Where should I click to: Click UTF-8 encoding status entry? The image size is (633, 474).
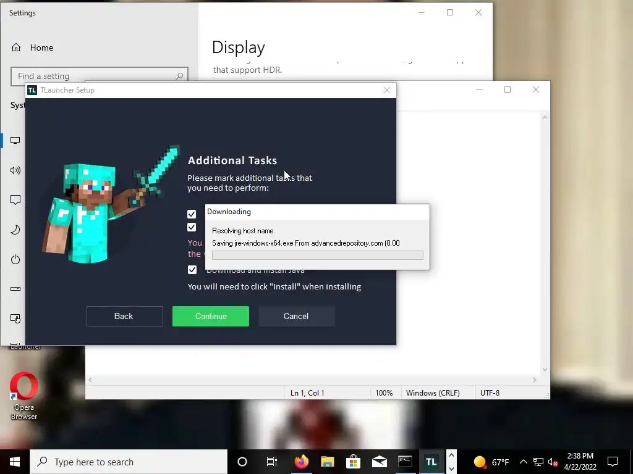coord(490,393)
